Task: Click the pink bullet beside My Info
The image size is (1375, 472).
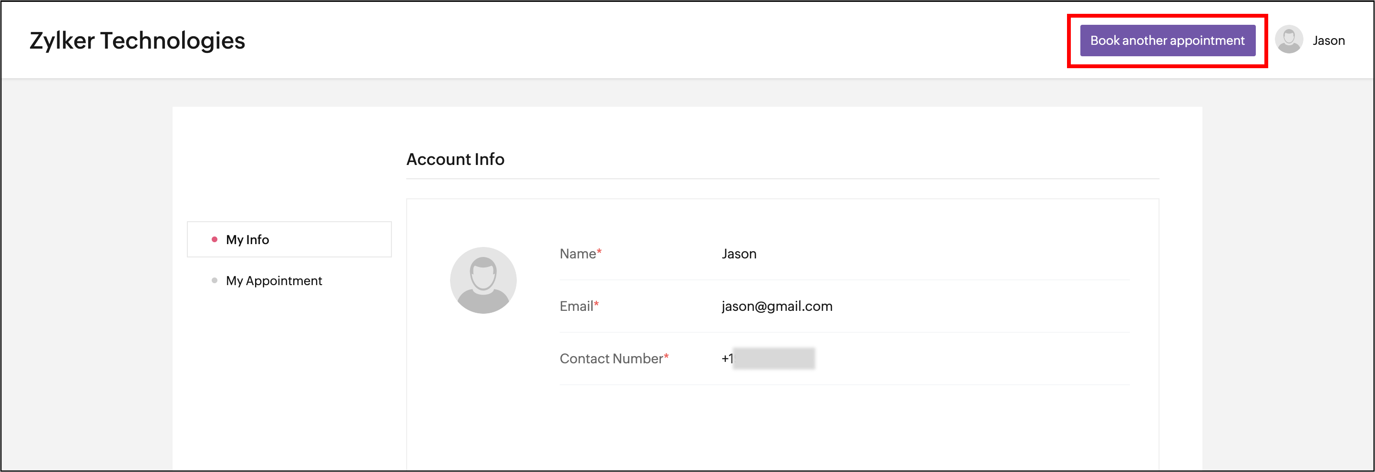Action: click(215, 240)
